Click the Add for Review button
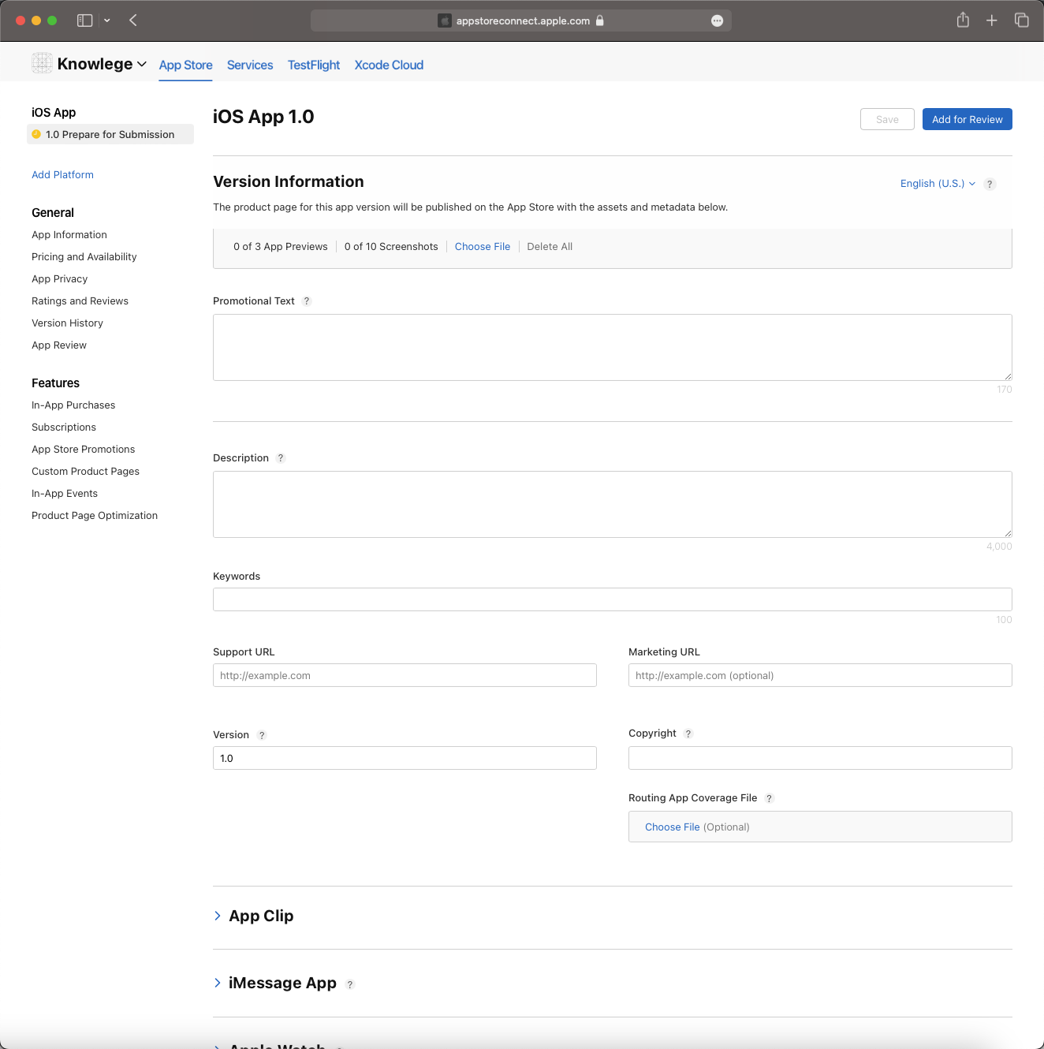This screenshot has width=1044, height=1049. tap(968, 119)
